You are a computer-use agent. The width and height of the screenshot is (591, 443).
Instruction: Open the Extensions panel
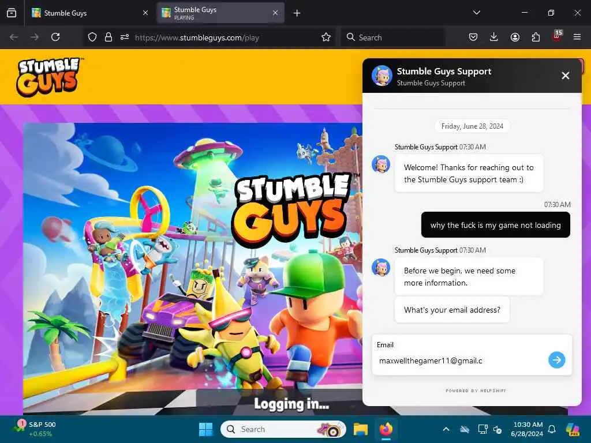[536, 37]
